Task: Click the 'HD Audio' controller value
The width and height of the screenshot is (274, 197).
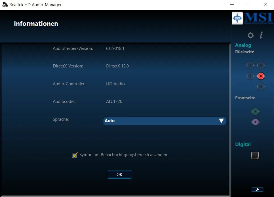Action: point(115,84)
